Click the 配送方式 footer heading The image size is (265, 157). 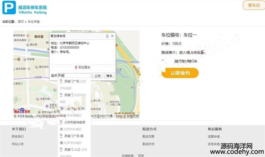tap(149, 129)
